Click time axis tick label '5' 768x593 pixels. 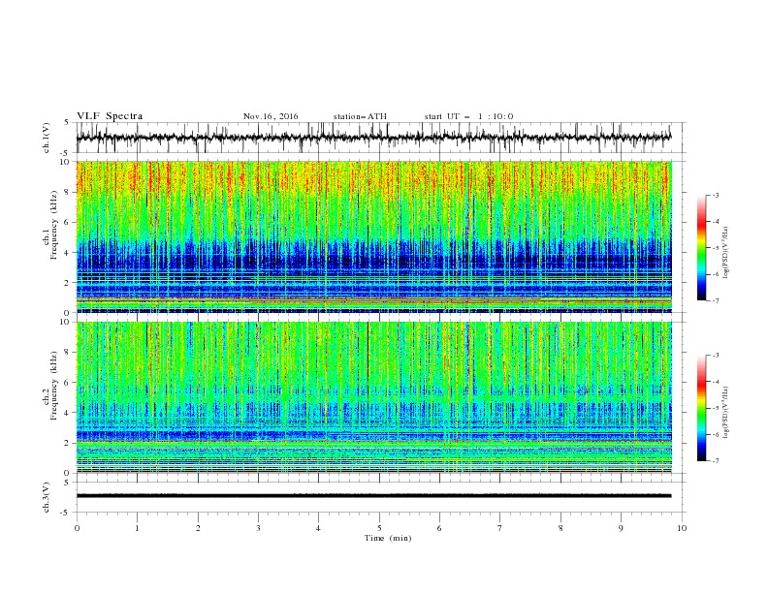coord(379,528)
